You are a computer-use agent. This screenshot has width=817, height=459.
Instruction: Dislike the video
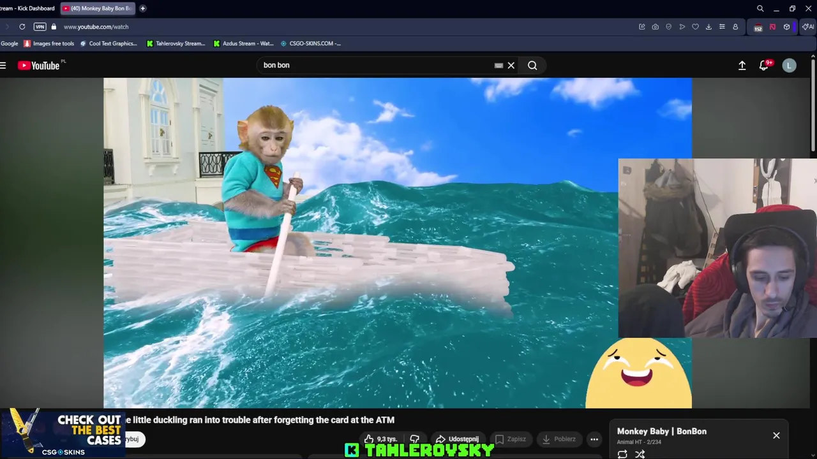414,439
